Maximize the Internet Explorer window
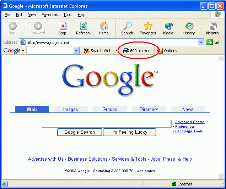Image resolution: width=226 pixels, height=189 pixels. coord(212,6)
